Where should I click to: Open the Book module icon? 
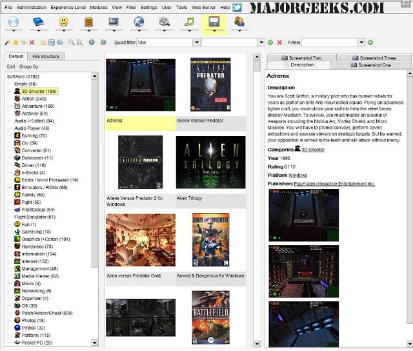tap(38, 21)
